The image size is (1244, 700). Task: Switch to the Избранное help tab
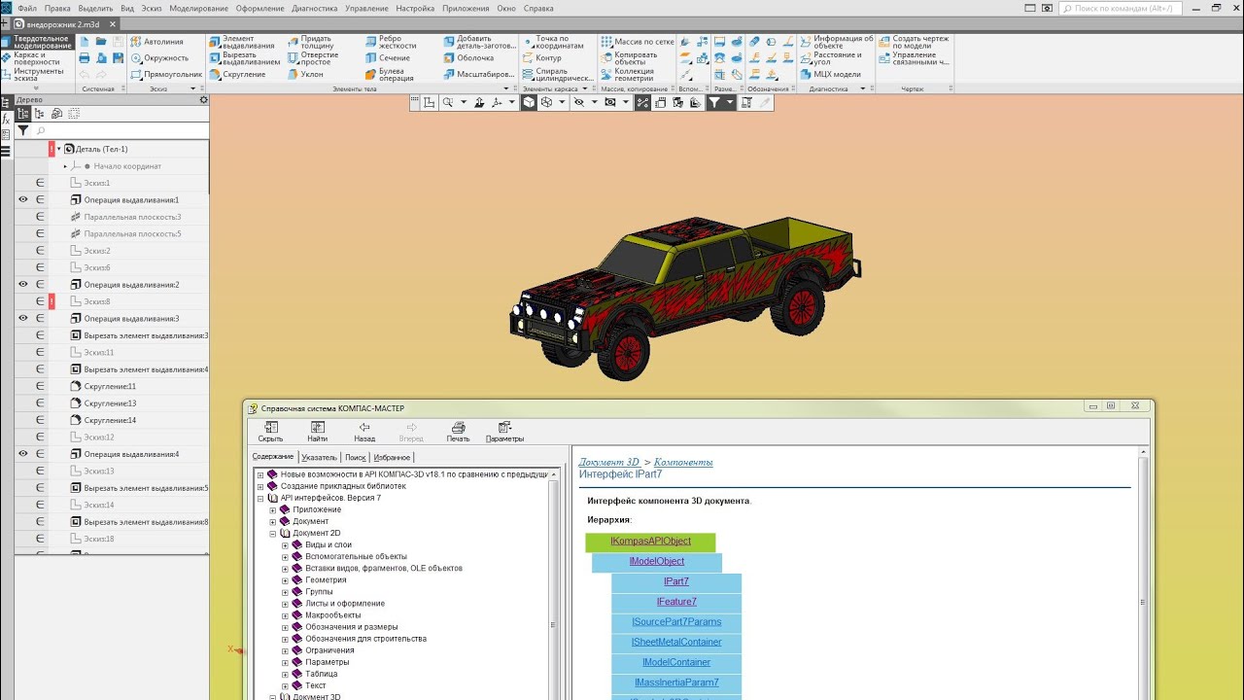392,457
